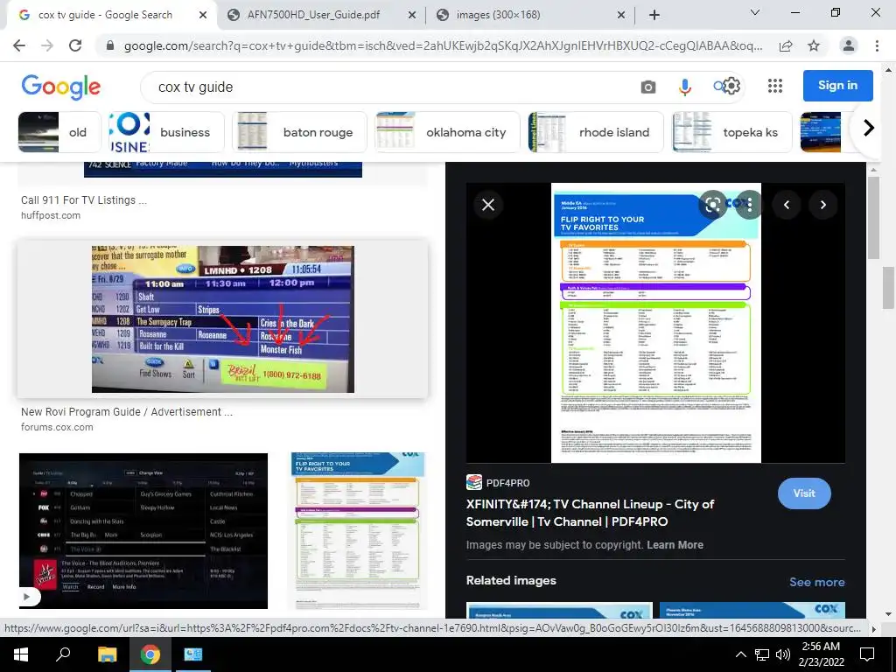Open preview image more options
The height and width of the screenshot is (672, 896).
click(x=749, y=205)
